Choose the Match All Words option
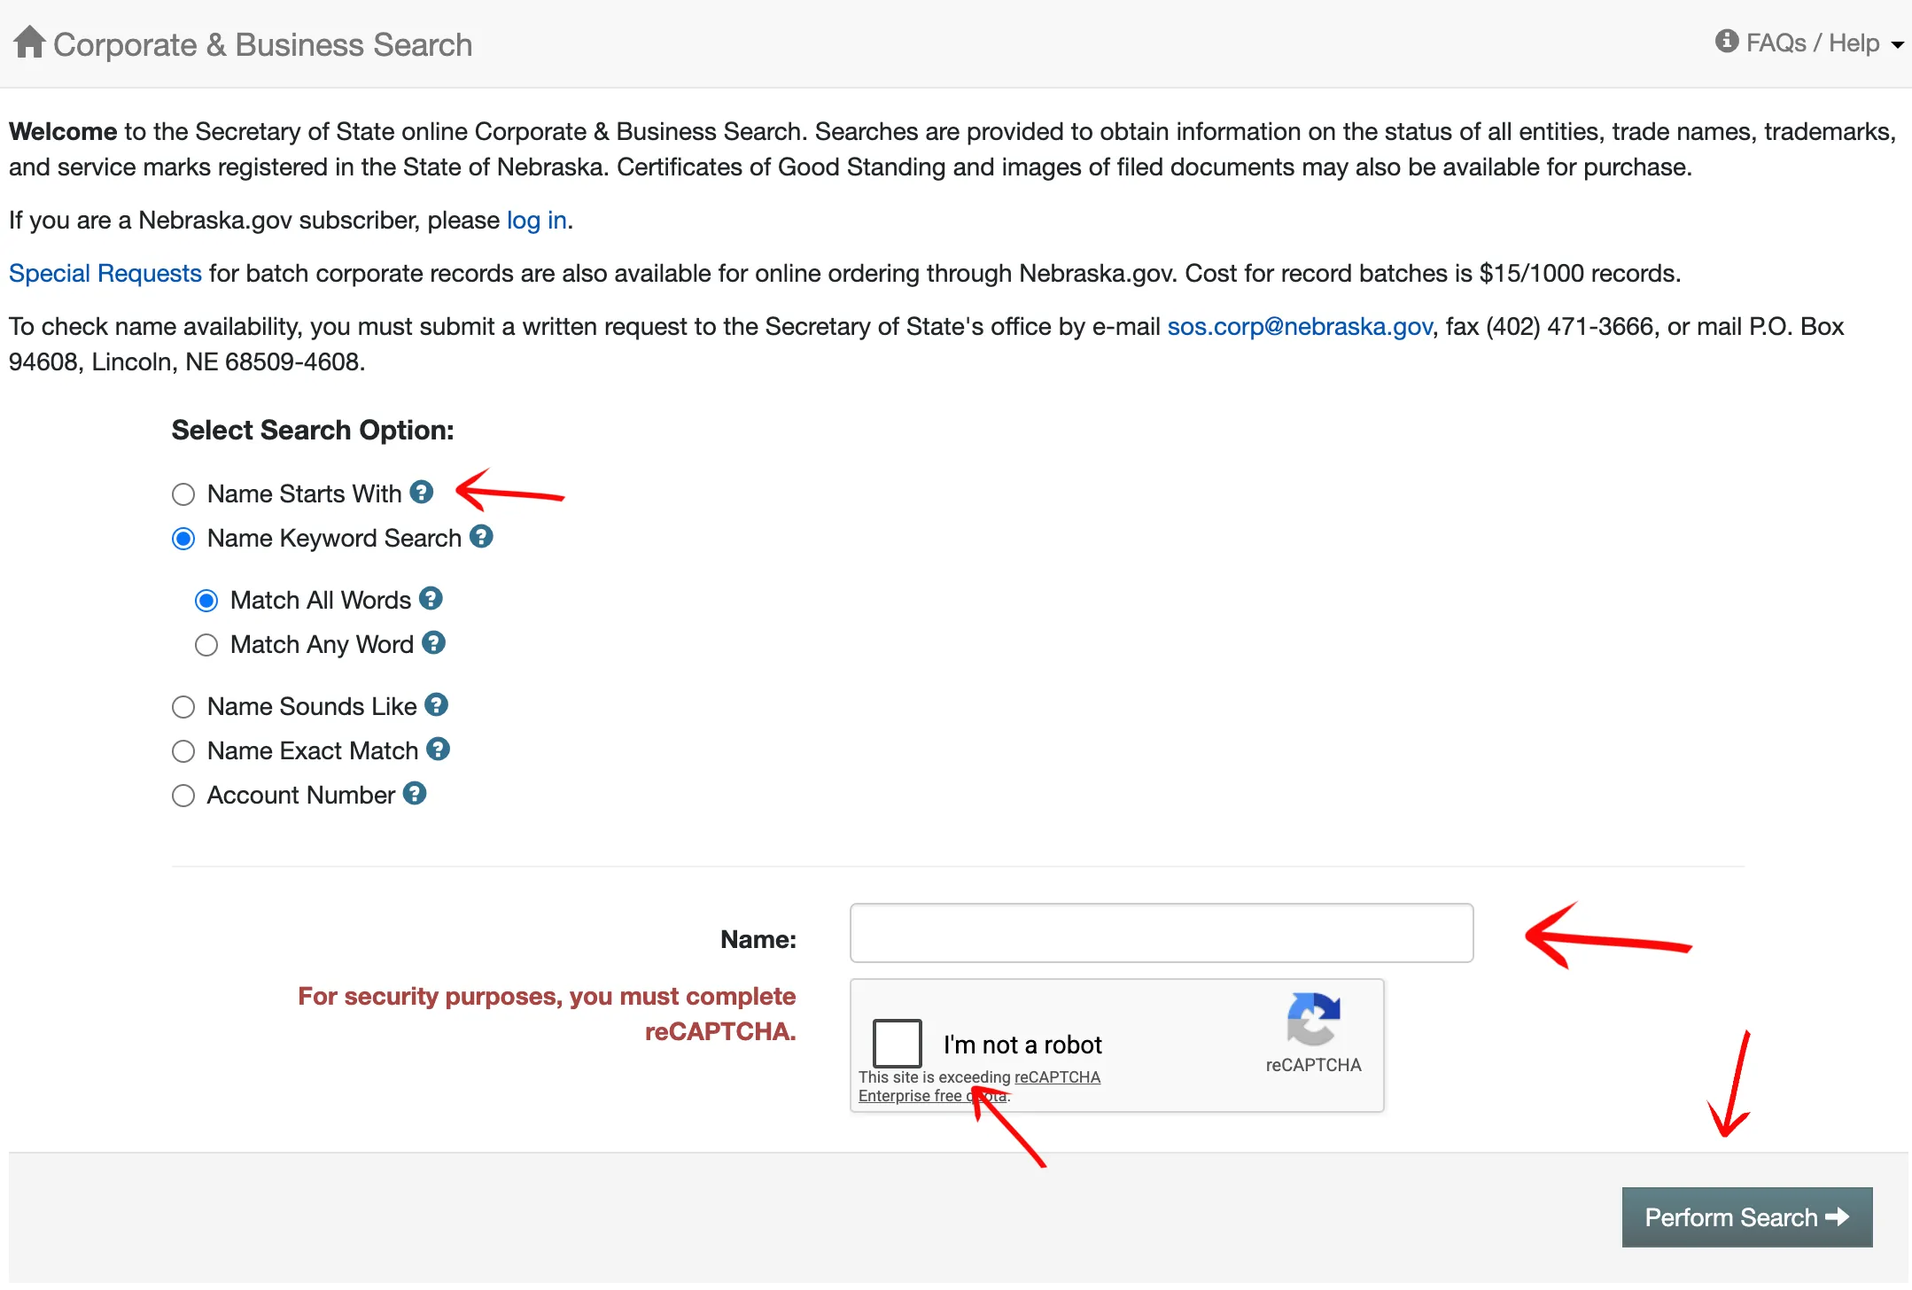Image resolution: width=1912 pixels, height=1290 pixels. pyautogui.click(x=206, y=601)
